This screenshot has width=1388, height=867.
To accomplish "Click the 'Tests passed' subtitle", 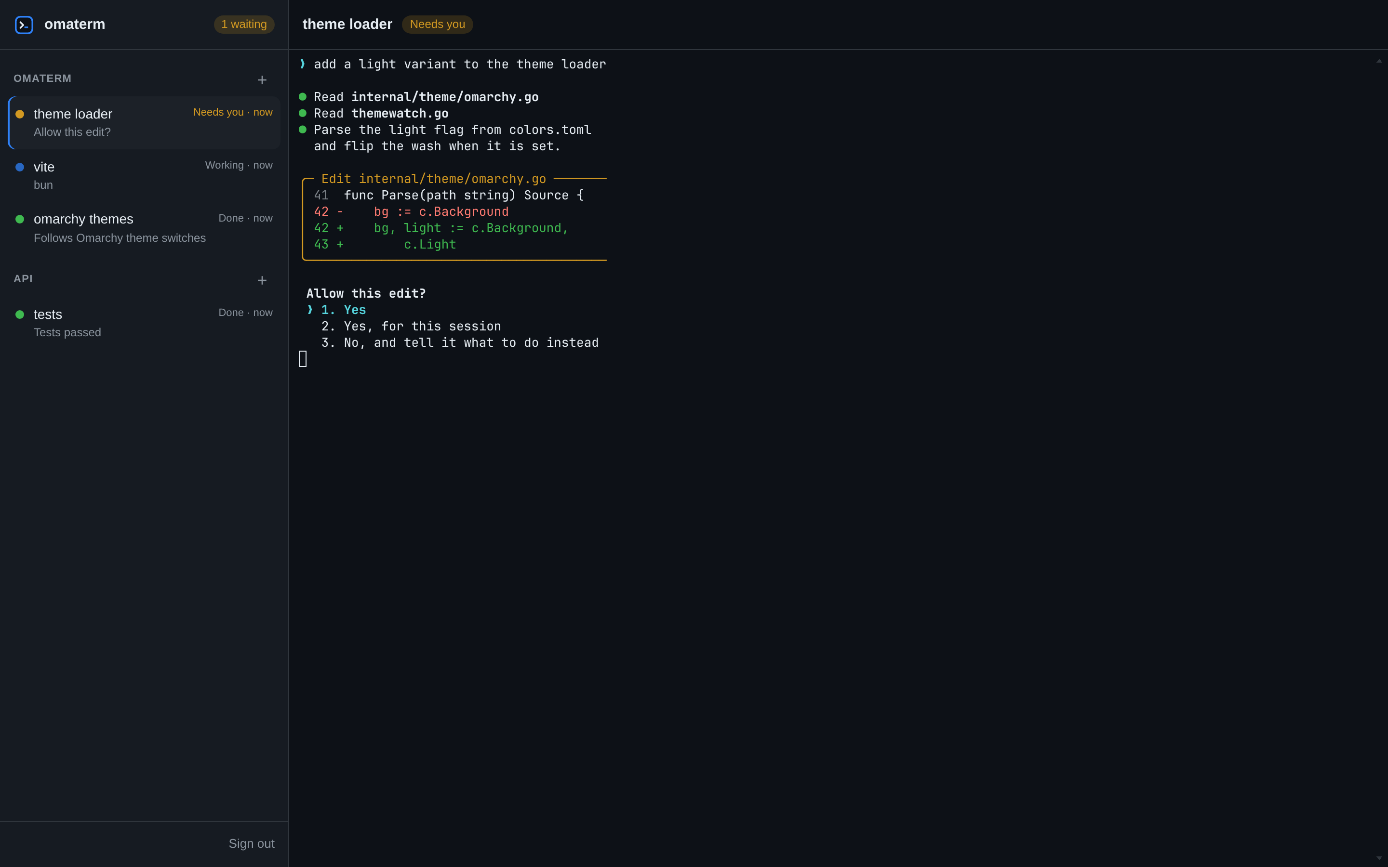I will click(x=67, y=332).
